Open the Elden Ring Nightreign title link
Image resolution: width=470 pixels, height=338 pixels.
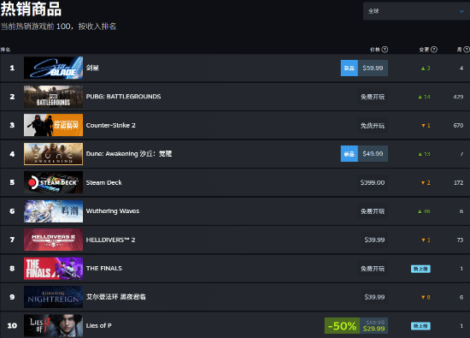click(115, 297)
